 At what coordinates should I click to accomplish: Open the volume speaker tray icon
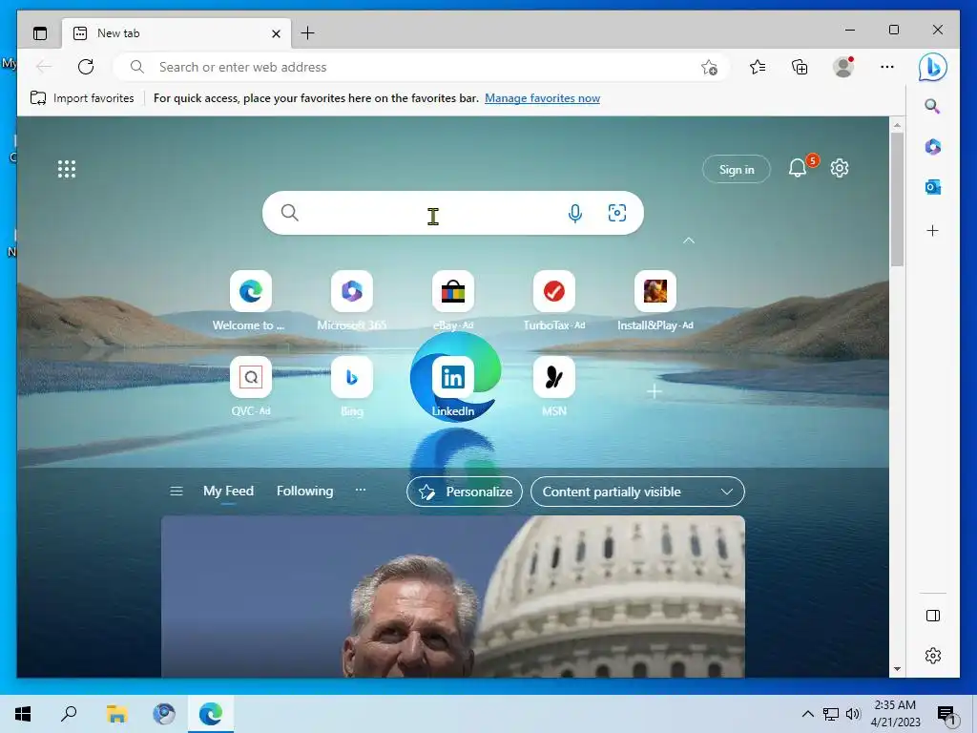[x=854, y=714]
